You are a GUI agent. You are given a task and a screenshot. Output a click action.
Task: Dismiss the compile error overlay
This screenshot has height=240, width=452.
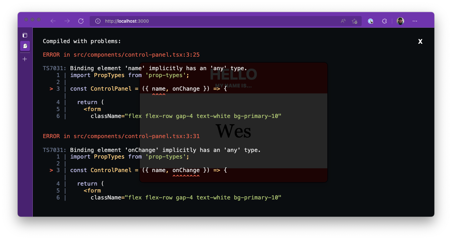pyautogui.click(x=420, y=42)
